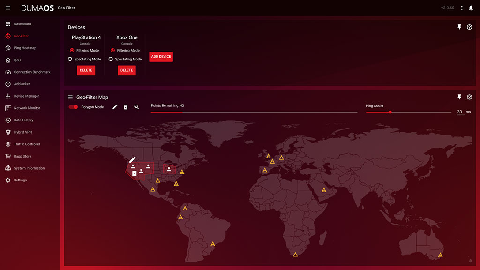This screenshot has width=480, height=270.
Task: Toggle the Polygon Mode switch
Action: click(73, 107)
